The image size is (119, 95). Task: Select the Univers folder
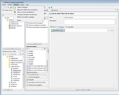point(11,57)
